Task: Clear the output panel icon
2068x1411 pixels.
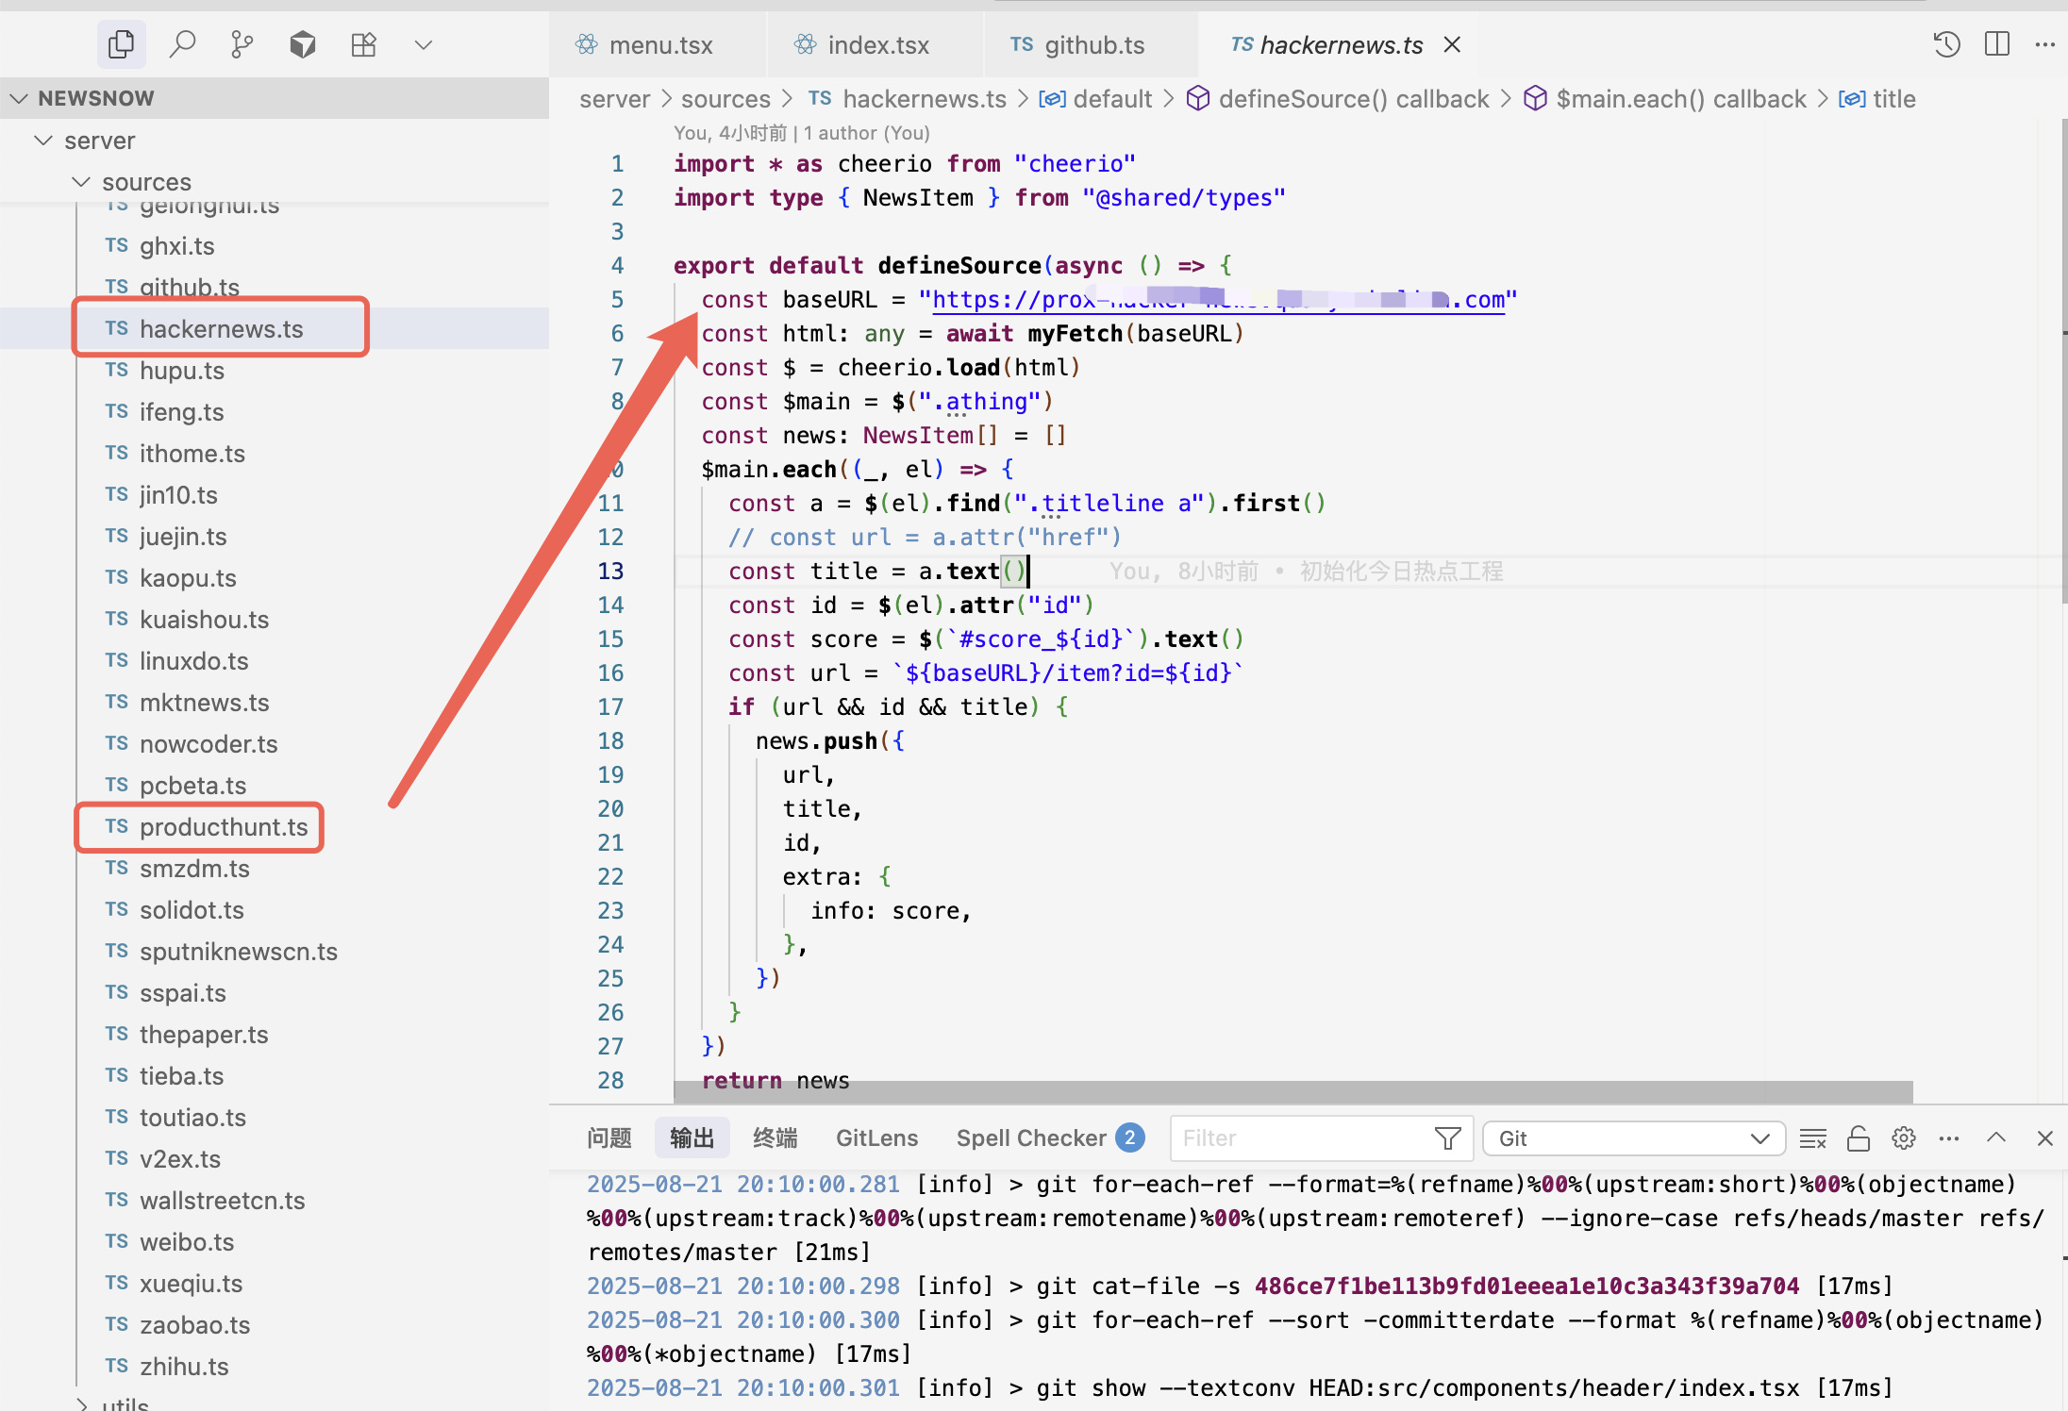Action: point(1813,1138)
